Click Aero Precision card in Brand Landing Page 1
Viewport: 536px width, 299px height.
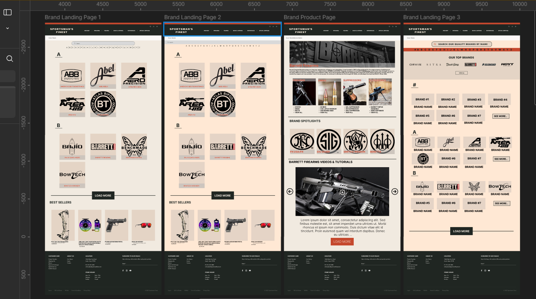(134, 75)
